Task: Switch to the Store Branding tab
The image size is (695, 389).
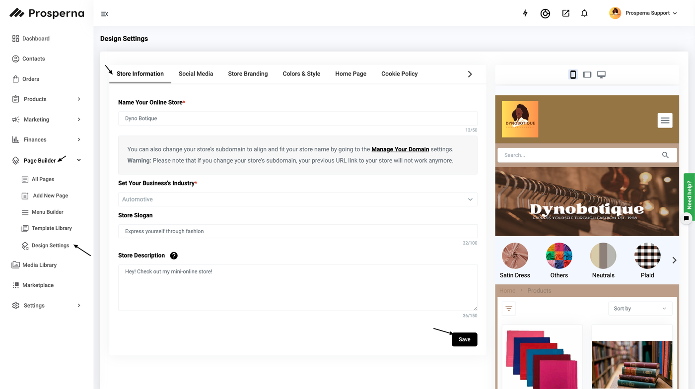Action: (x=248, y=74)
